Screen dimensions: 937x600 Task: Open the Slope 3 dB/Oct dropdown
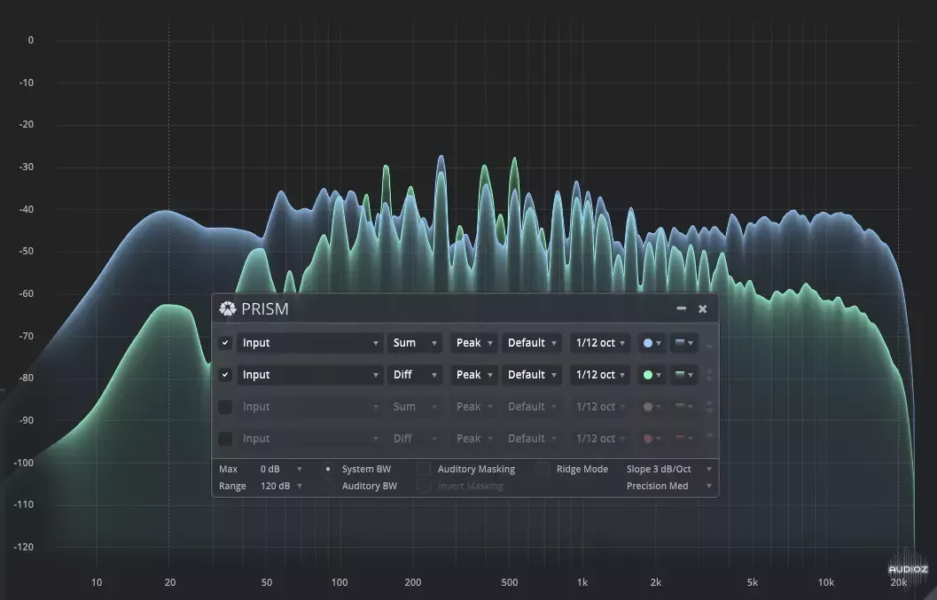click(x=668, y=469)
